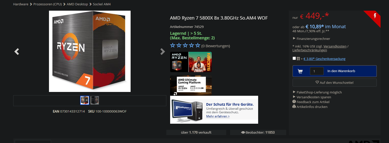
Task: Open the Hardware breadcrumb link
Action: (x=21, y=4)
